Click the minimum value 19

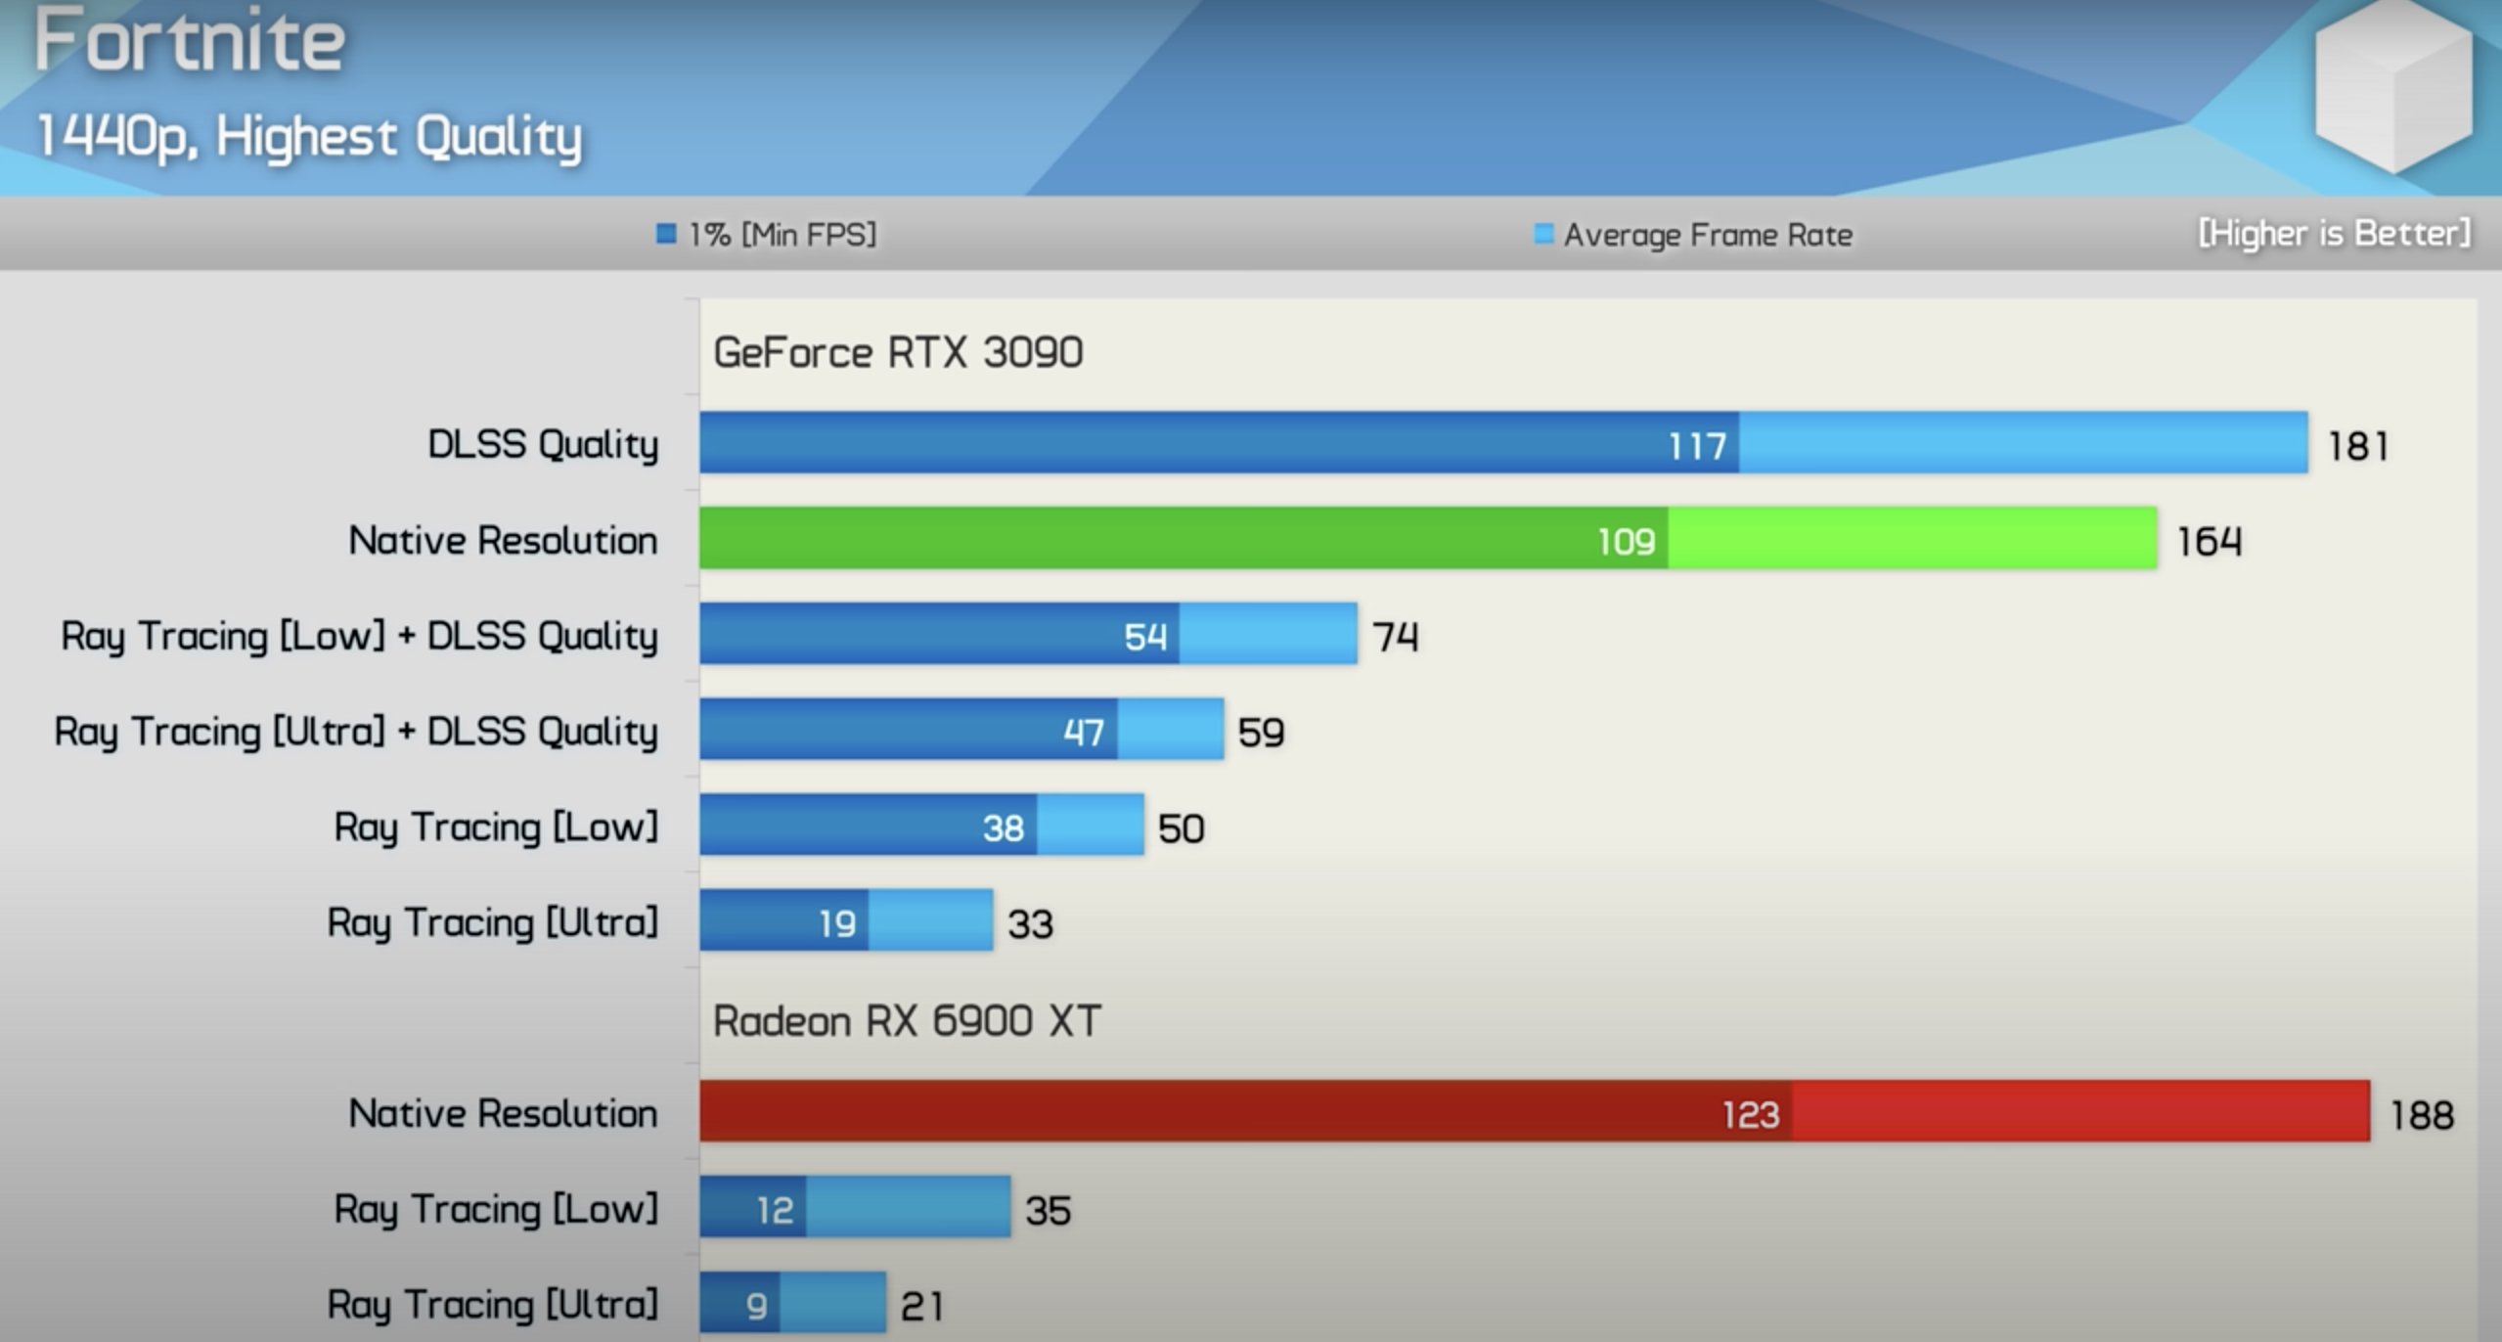(838, 923)
